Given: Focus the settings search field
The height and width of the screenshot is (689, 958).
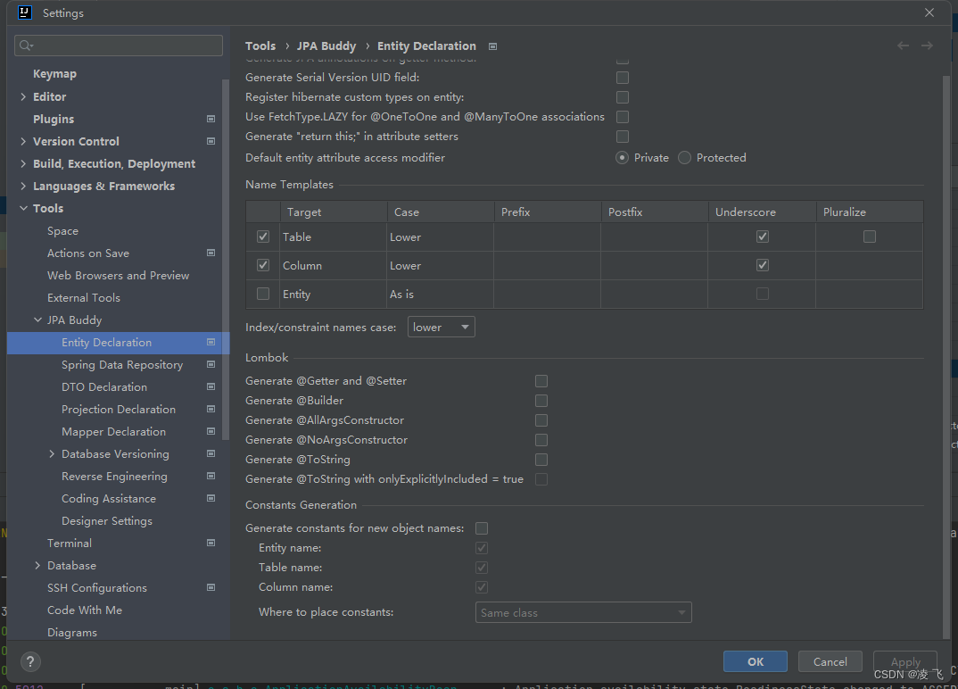Looking at the screenshot, I should [x=119, y=46].
